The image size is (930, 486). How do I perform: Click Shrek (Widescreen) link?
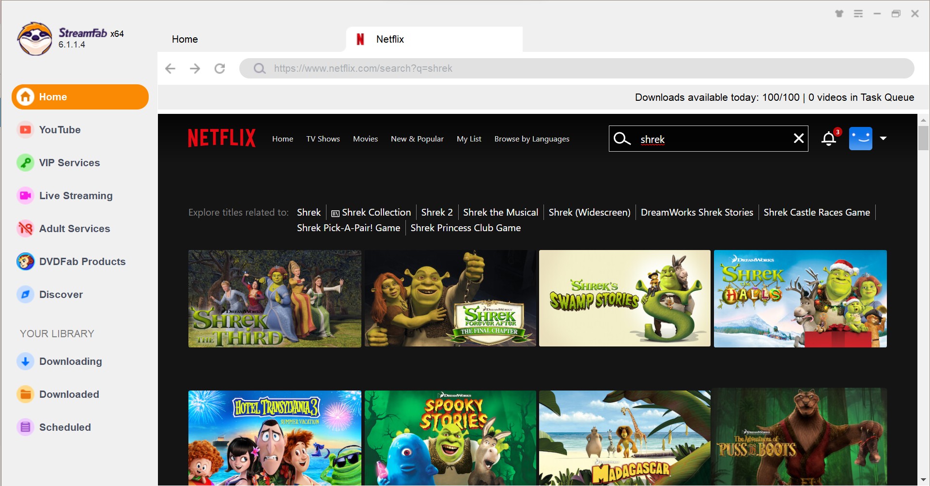(x=589, y=212)
